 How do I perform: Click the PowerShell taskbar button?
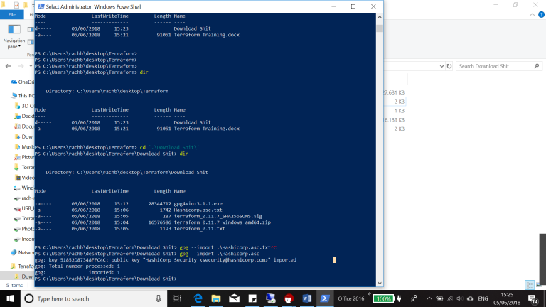coord(325,298)
